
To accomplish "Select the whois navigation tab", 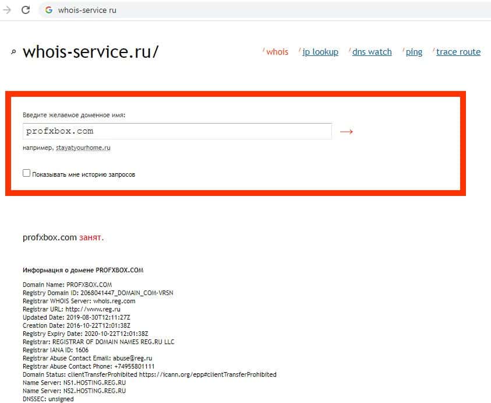I will pos(277,52).
